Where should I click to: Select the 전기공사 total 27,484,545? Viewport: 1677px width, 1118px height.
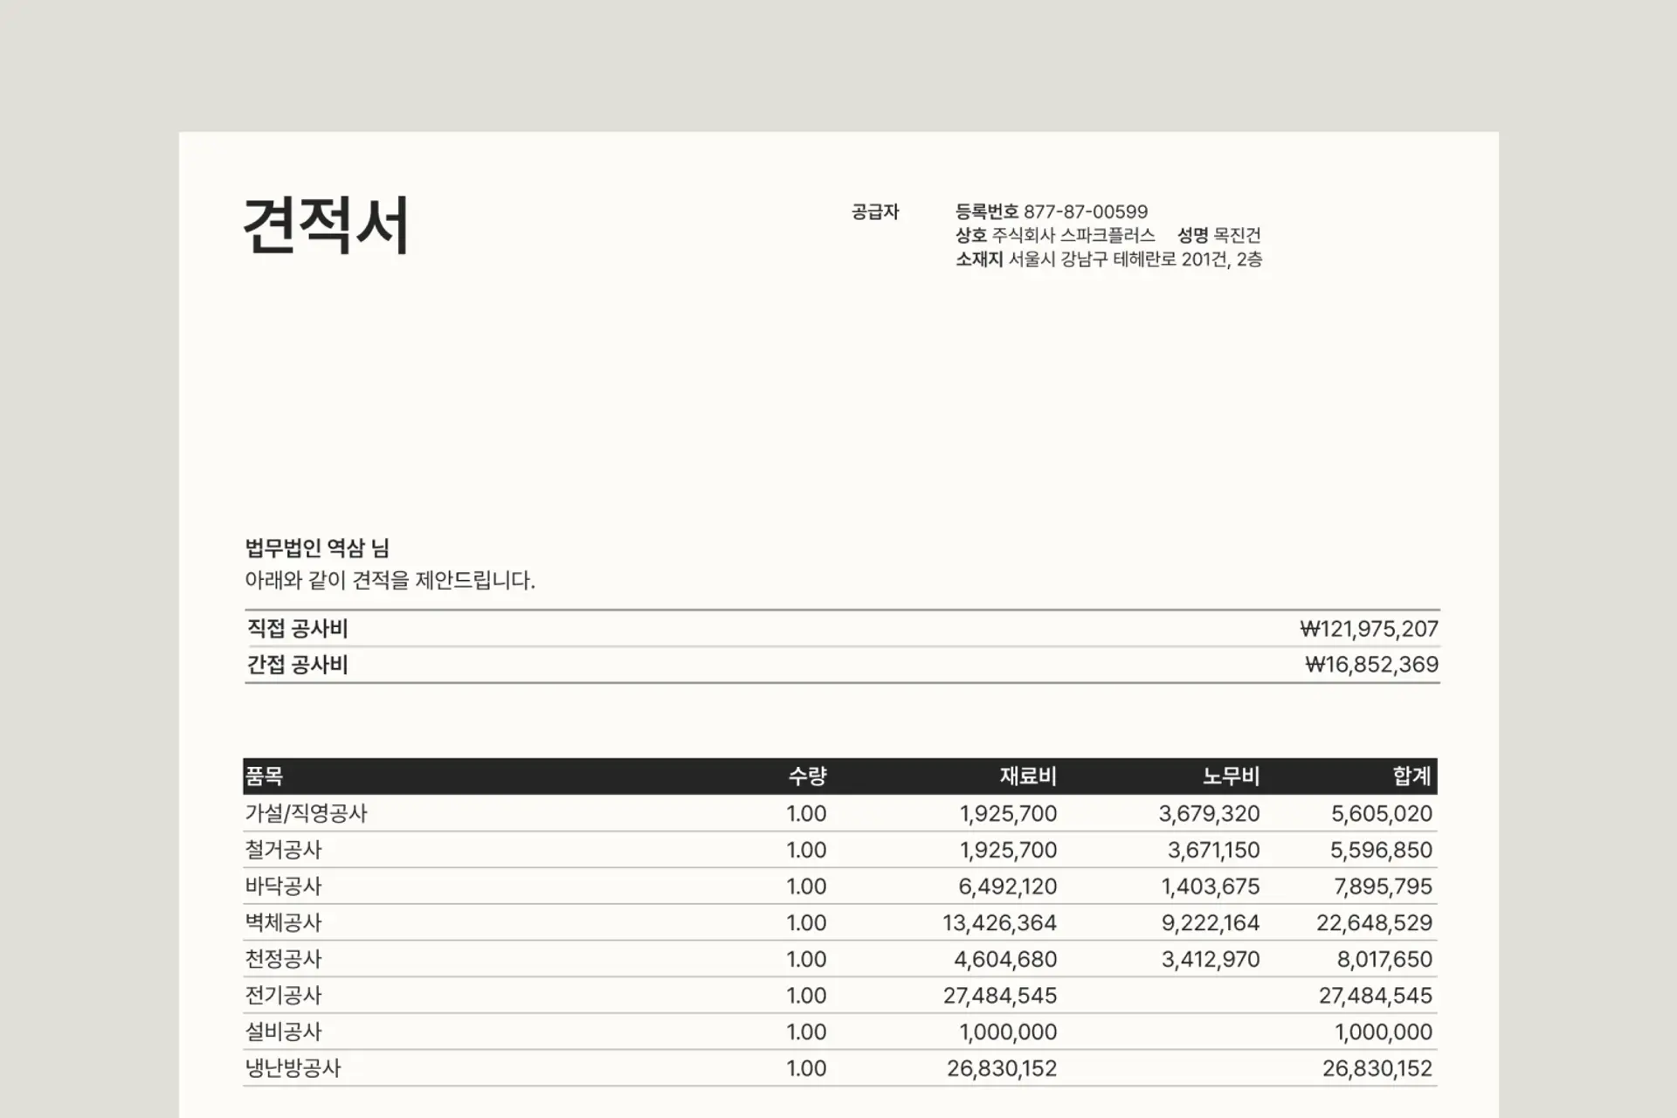pyautogui.click(x=1376, y=996)
